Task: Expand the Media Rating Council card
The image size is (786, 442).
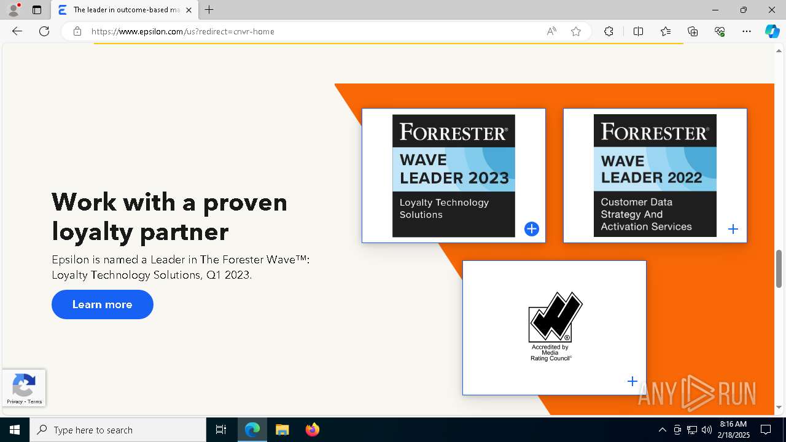Action: 632,381
